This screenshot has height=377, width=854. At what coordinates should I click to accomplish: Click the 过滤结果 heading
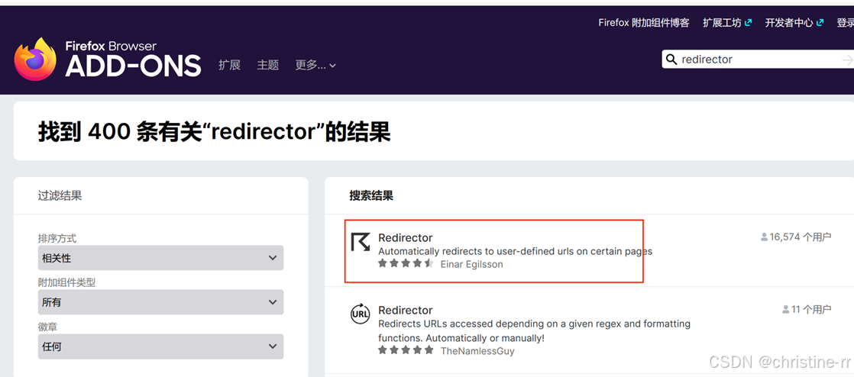click(x=60, y=196)
